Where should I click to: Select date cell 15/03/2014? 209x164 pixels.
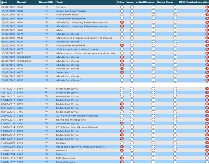(x=8, y=127)
